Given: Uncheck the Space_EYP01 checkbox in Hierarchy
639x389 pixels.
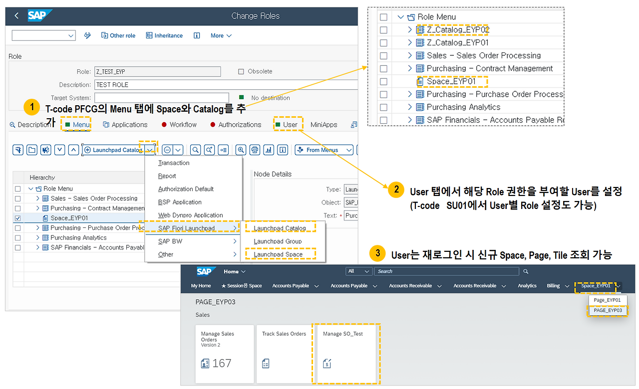Looking at the screenshot, I should point(18,218).
